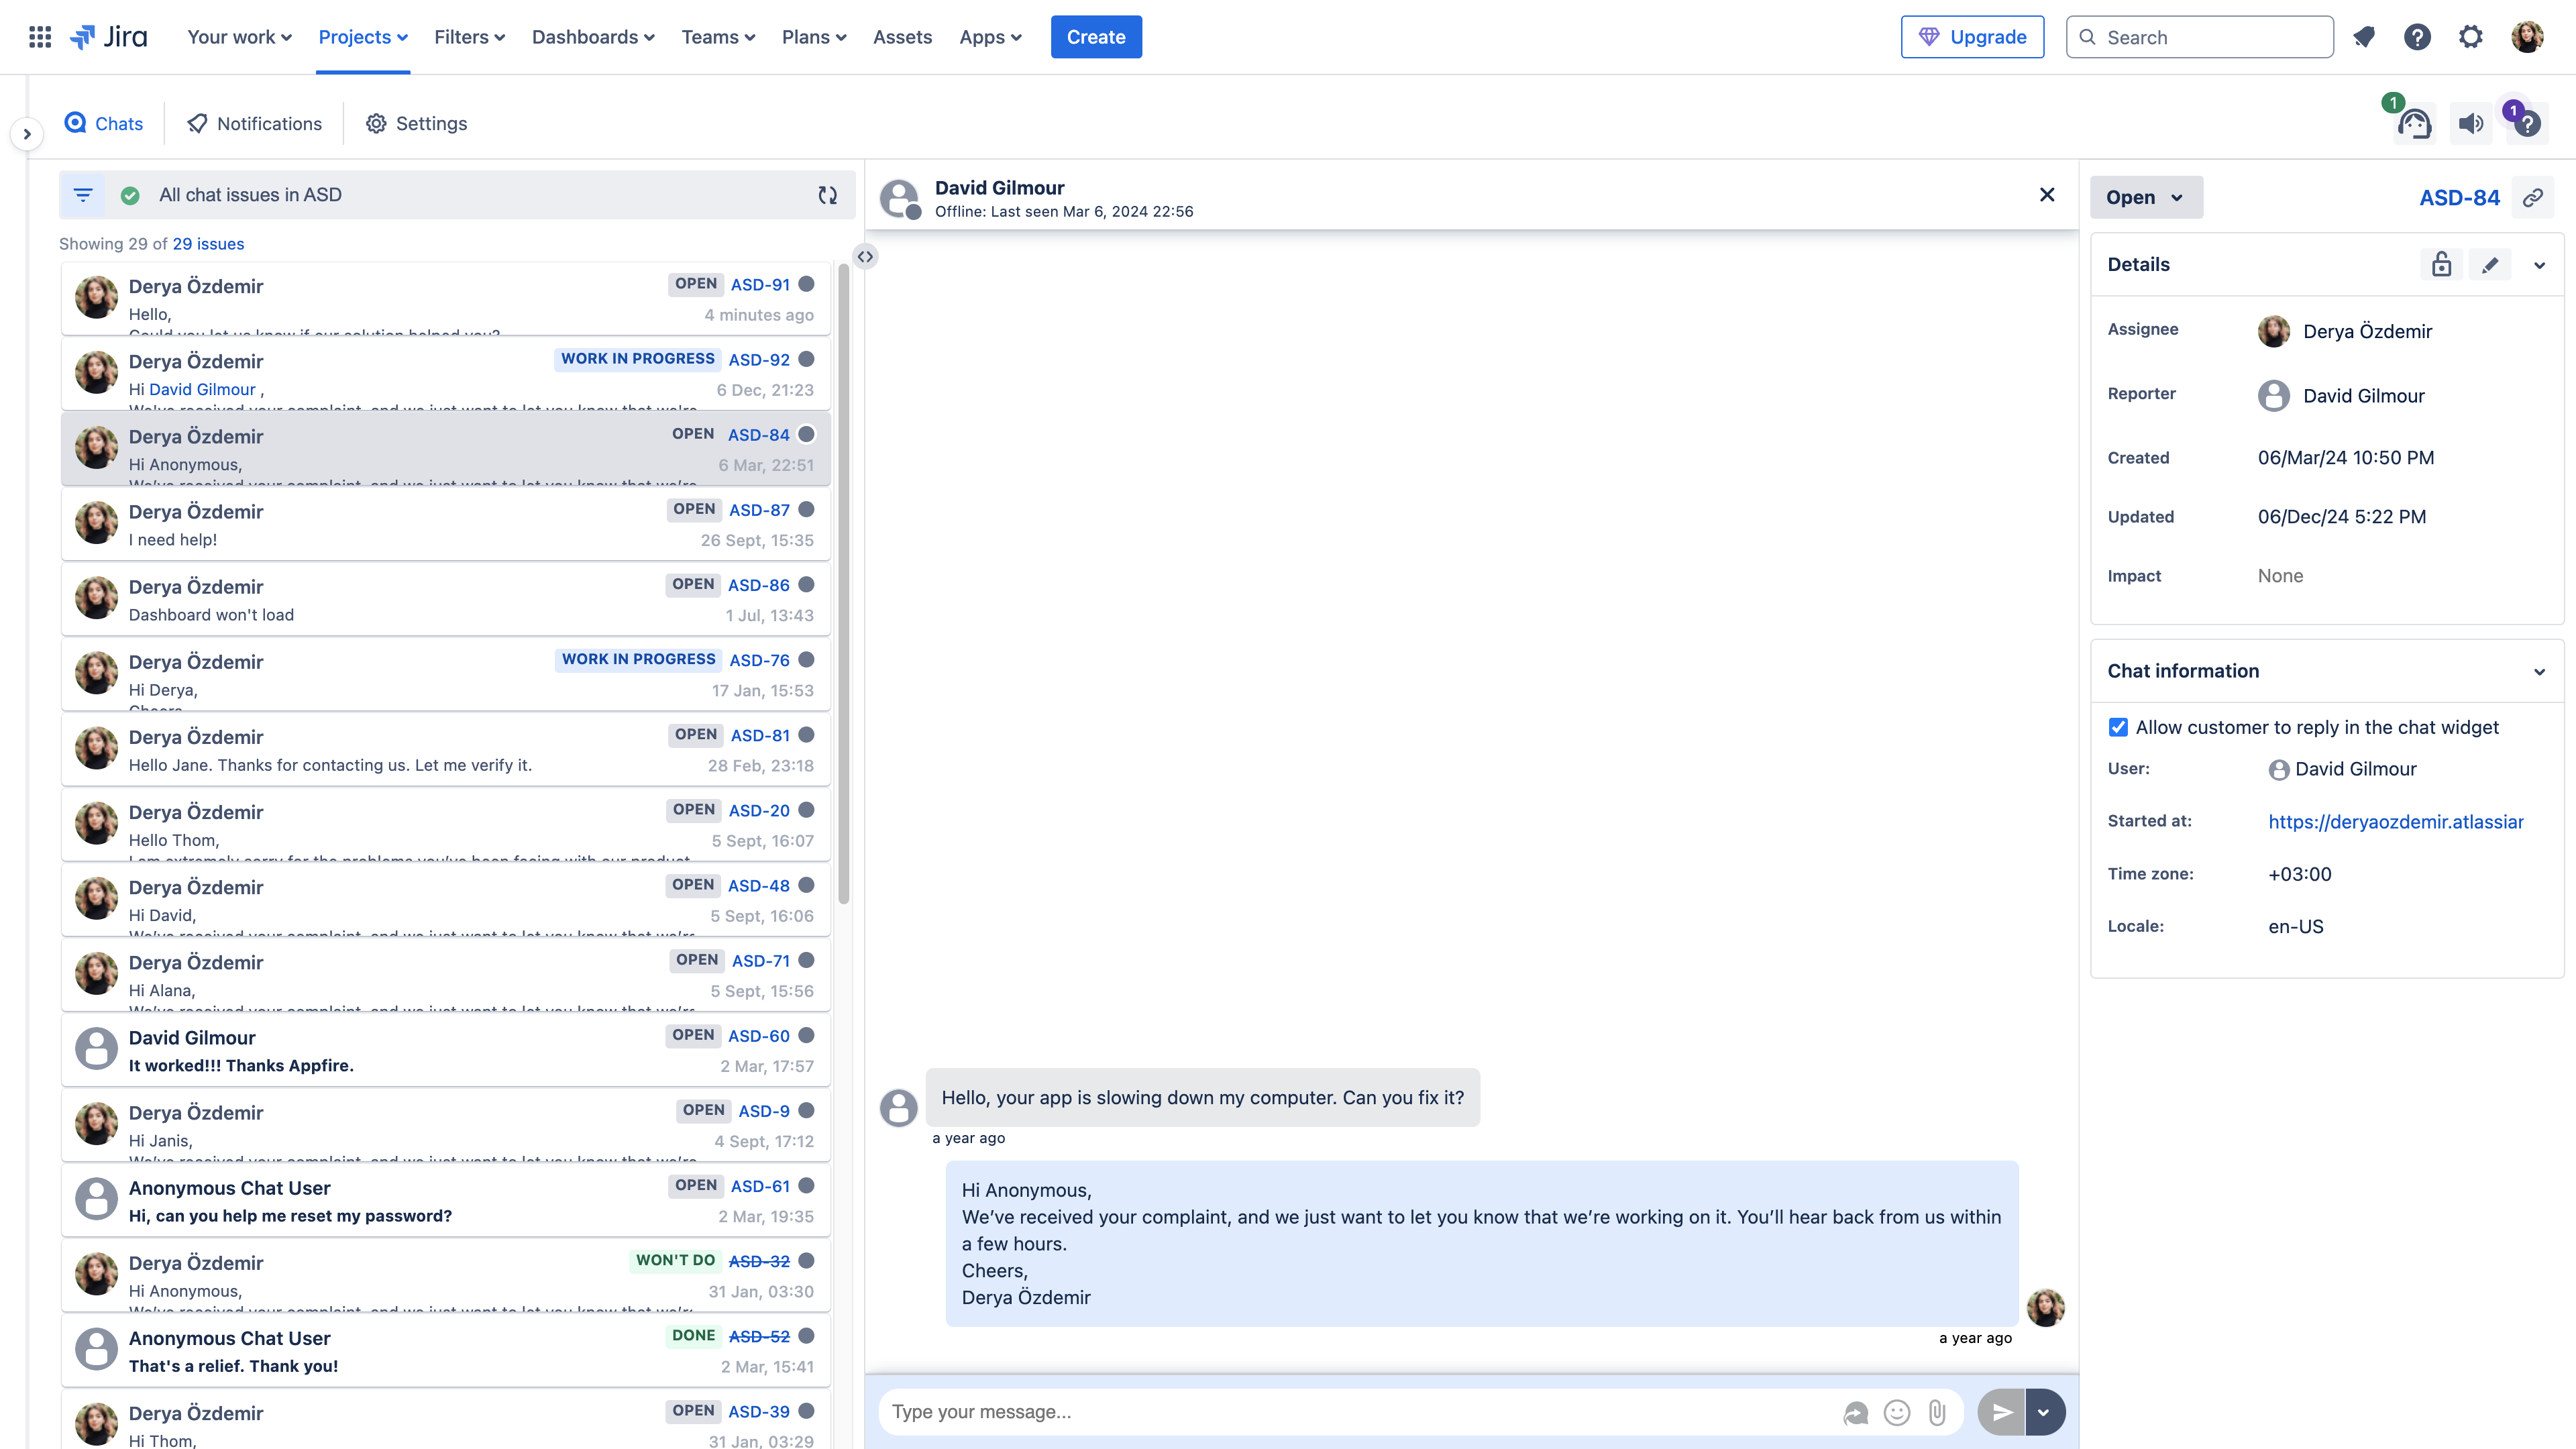Expand the left sidebar arrow

click(x=27, y=134)
